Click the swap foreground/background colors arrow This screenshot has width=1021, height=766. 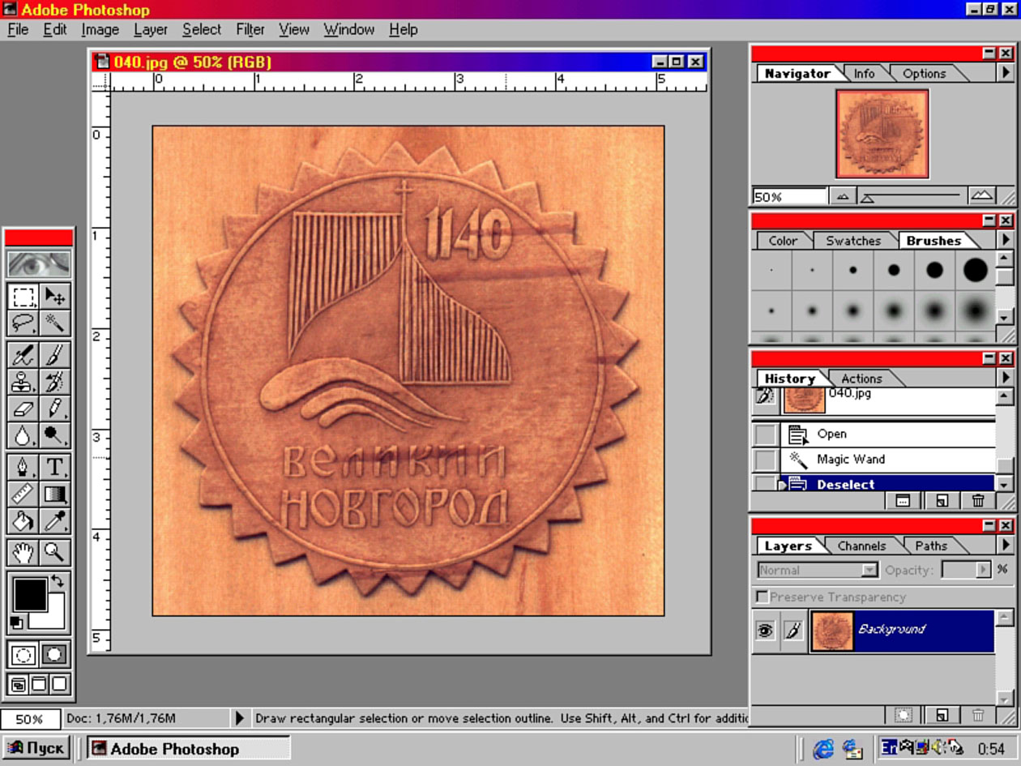[x=58, y=581]
